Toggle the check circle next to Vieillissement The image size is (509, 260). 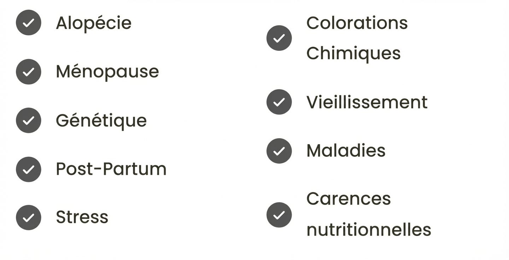[x=279, y=102]
